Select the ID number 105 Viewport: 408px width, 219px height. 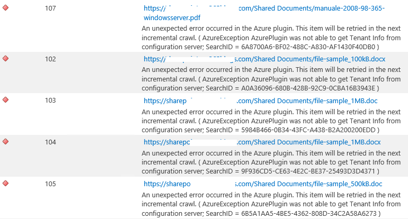pyautogui.click(x=50, y=184)
